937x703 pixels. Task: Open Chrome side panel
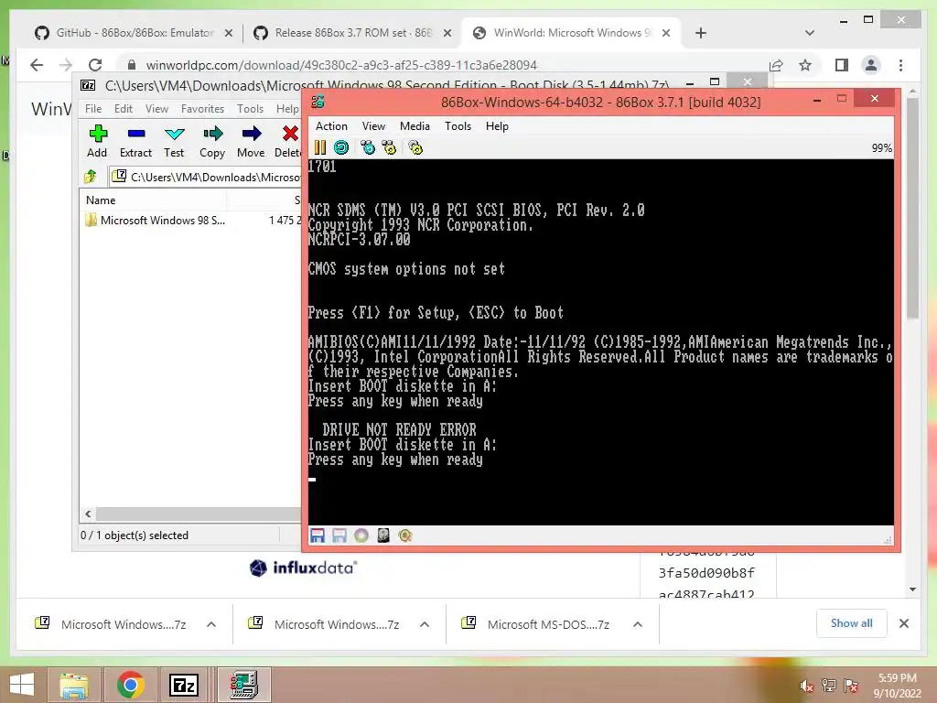coord(842,65)
